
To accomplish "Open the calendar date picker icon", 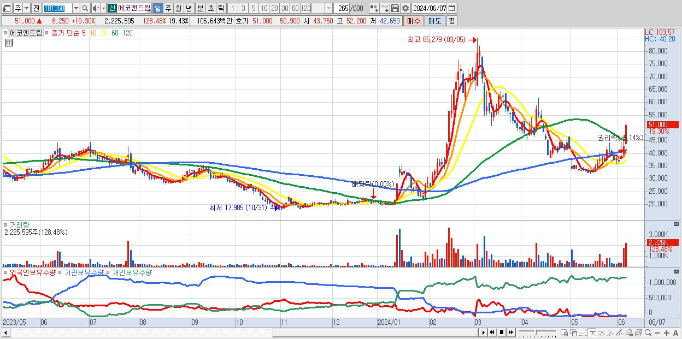I will (452, 8).
